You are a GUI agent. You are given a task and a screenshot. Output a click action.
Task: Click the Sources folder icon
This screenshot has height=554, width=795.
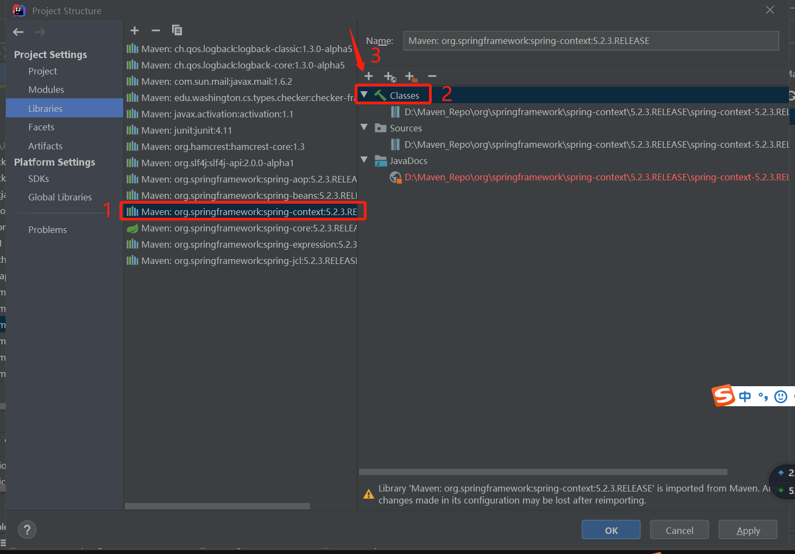[381, 128]
